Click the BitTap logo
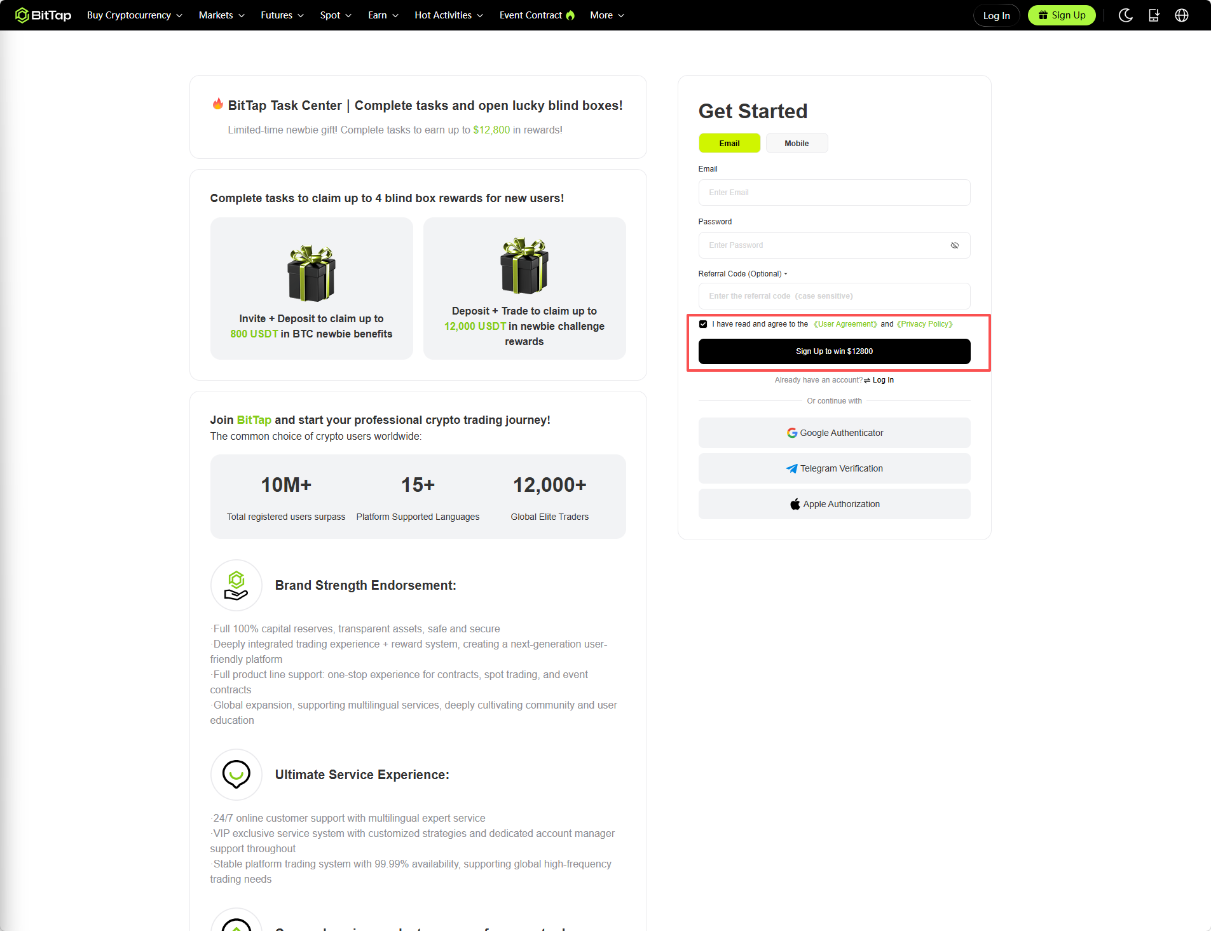Image resolution: width=1211 pixels, height=931 pixels. coord(43,15)
